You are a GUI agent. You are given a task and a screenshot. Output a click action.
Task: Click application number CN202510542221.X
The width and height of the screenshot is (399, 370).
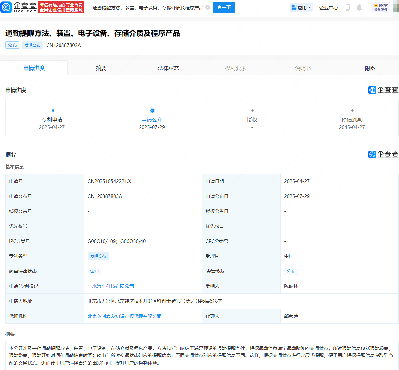tap(109, 181)
